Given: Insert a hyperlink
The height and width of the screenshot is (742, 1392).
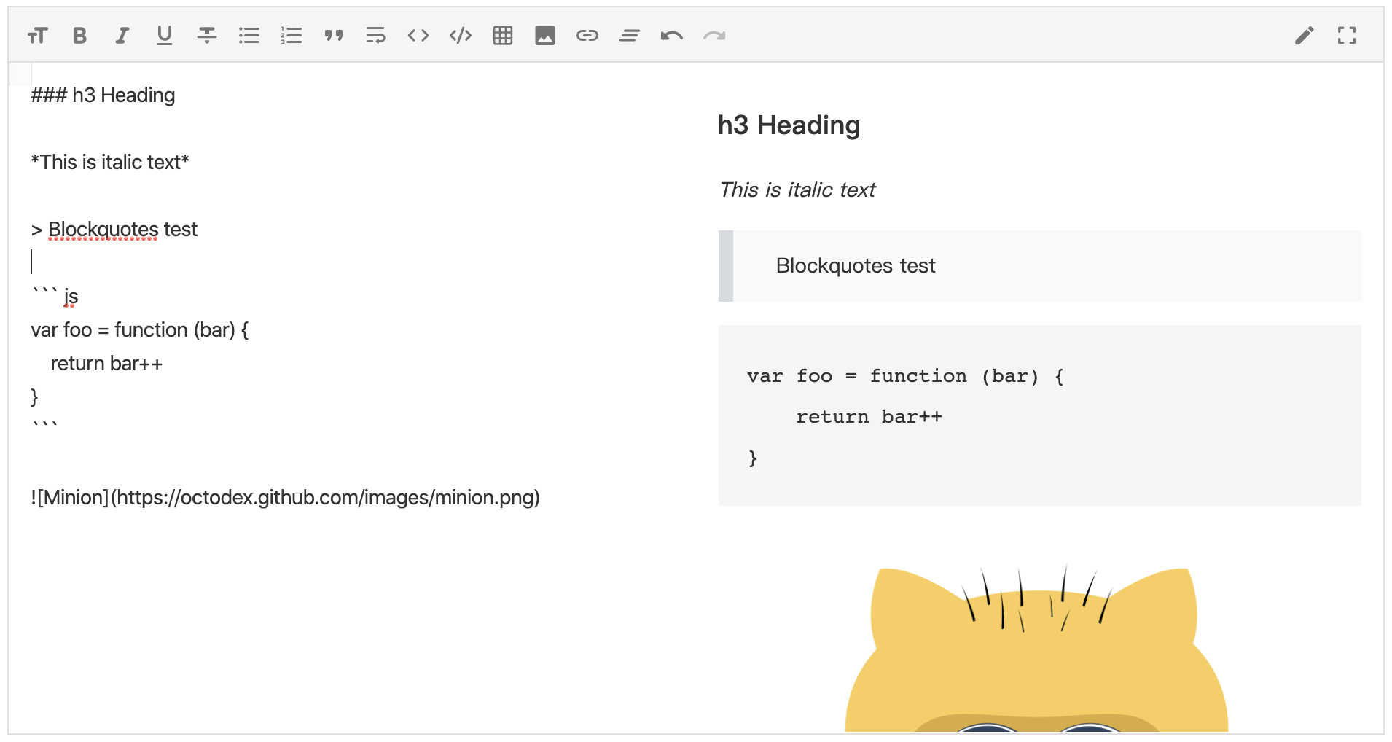Looking at the screenshot, I should click(x=587, y=35).
